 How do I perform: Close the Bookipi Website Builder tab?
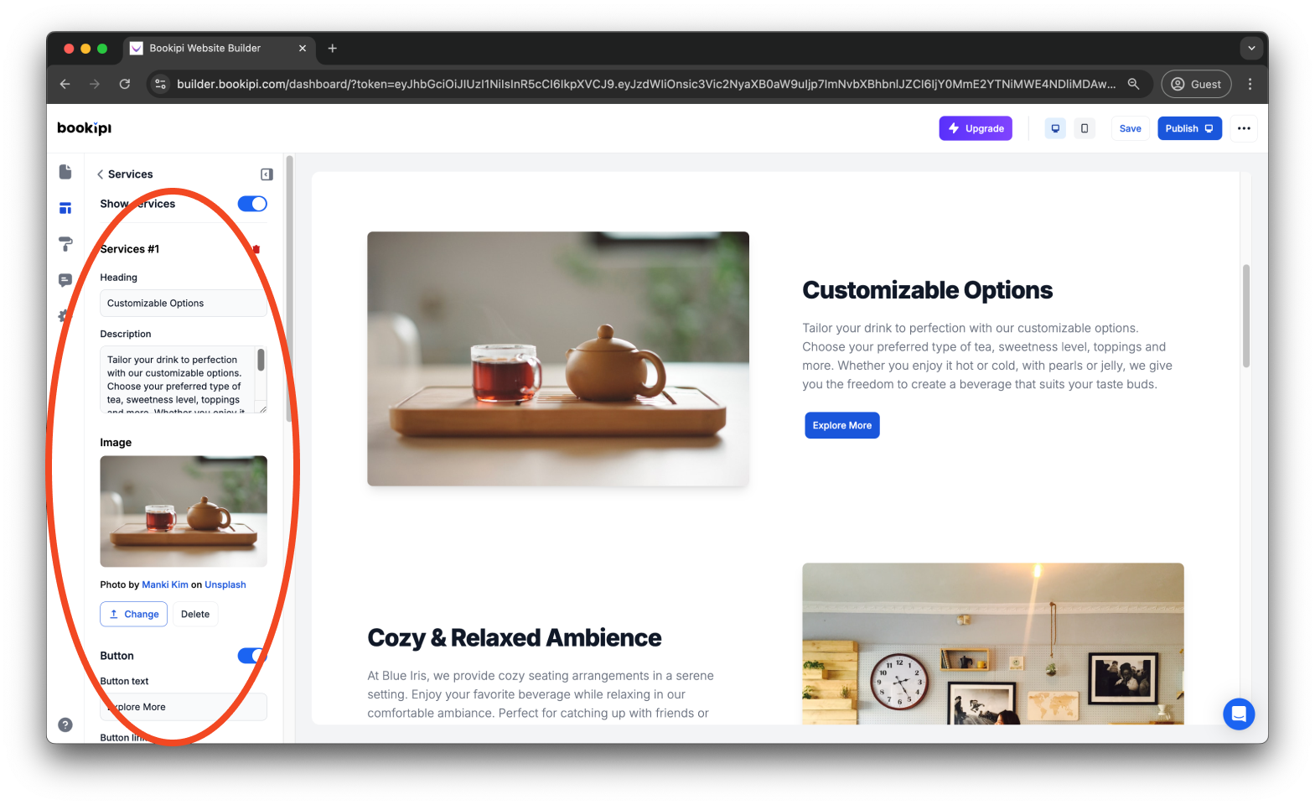point(303,49)
